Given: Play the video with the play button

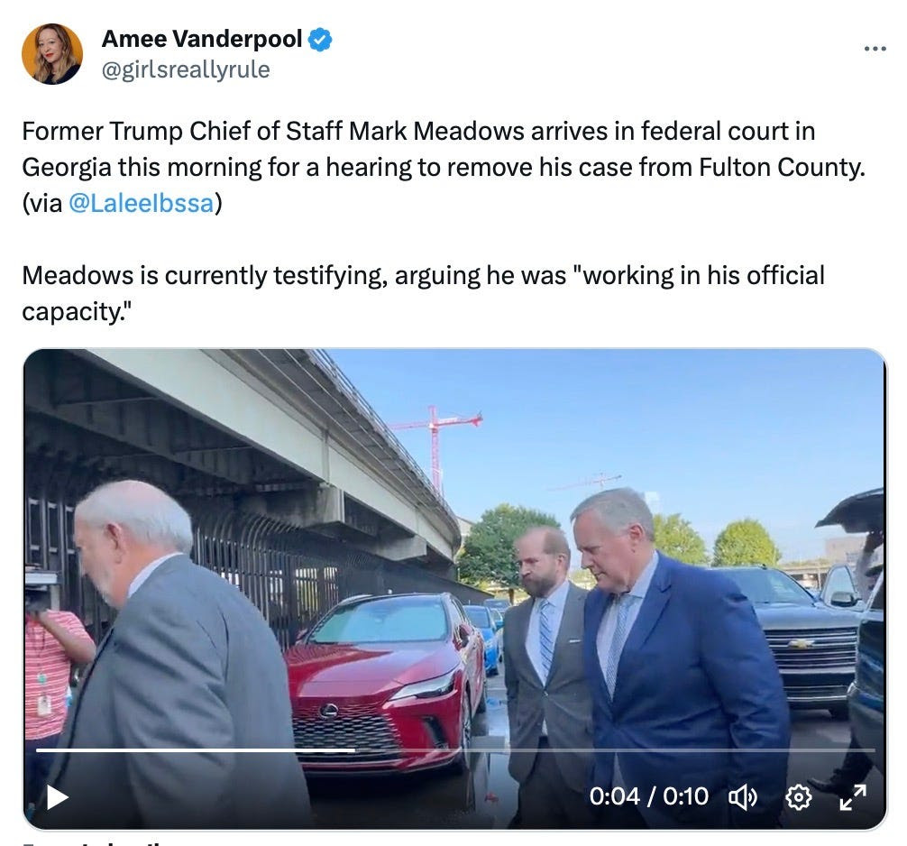Looking at the screenshot, I should 58,796.
